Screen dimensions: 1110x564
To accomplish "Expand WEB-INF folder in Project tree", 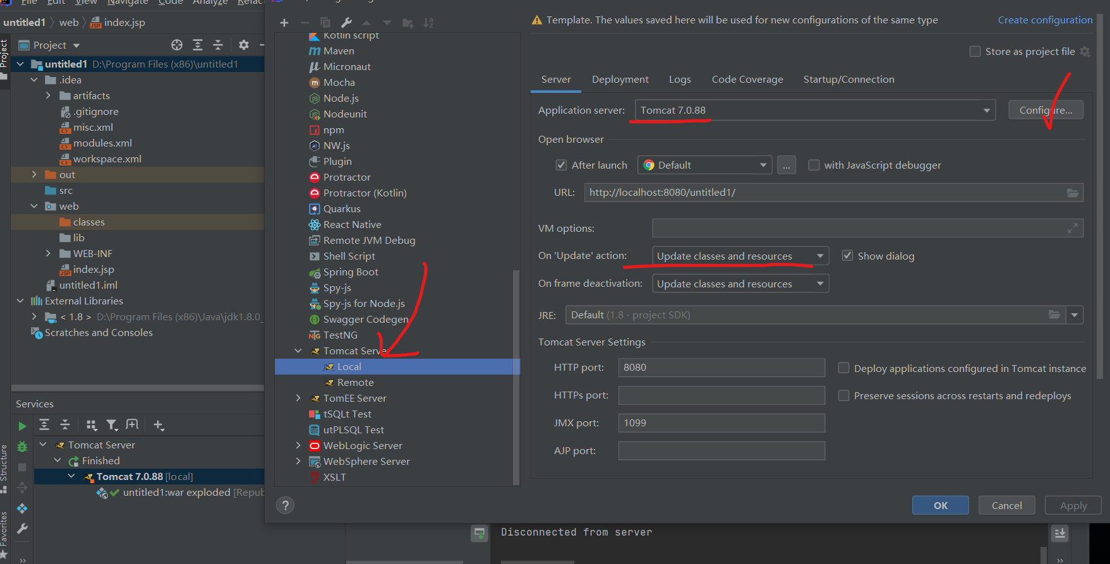I will pos(48,254).
